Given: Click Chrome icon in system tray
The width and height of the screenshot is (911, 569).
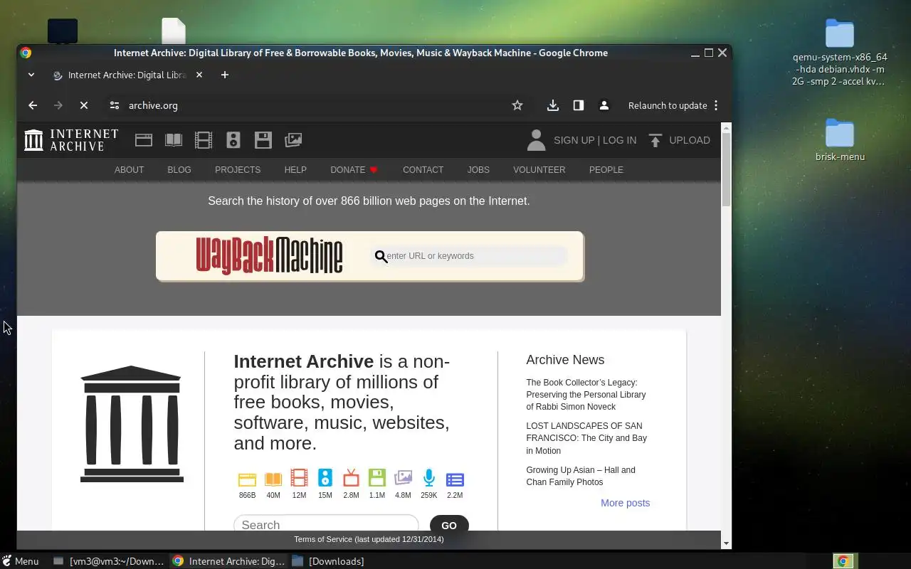Looking at the screenshot, I should pos(843,561).
